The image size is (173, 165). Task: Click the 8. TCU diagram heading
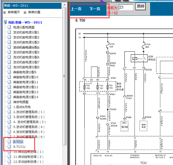(x=80, y=20)
